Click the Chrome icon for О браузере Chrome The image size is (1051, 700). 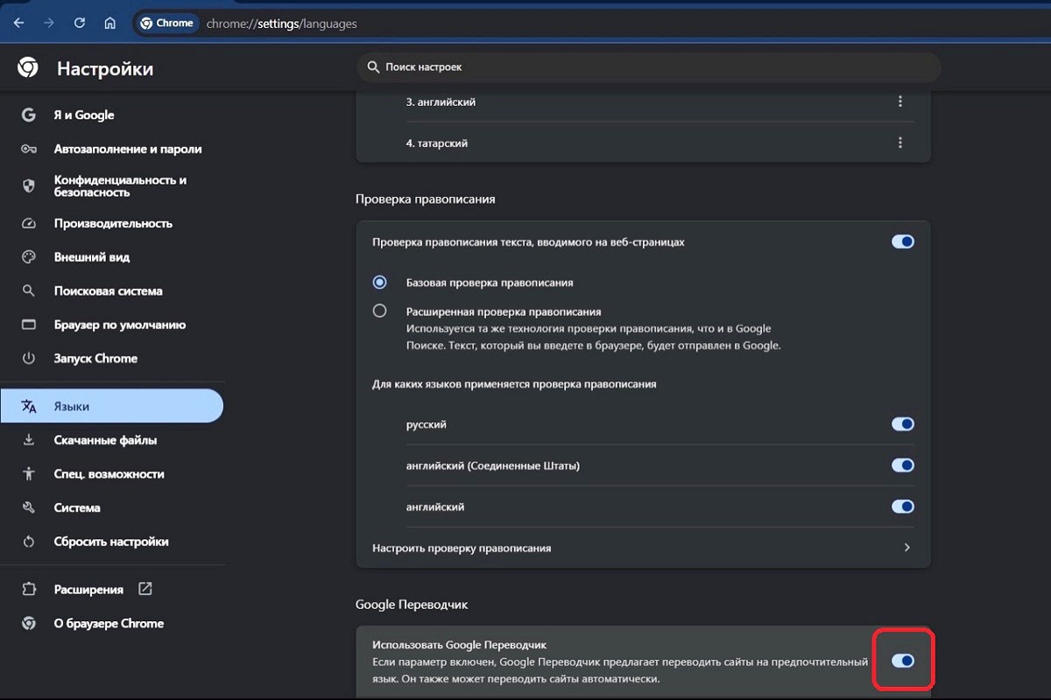29,624
